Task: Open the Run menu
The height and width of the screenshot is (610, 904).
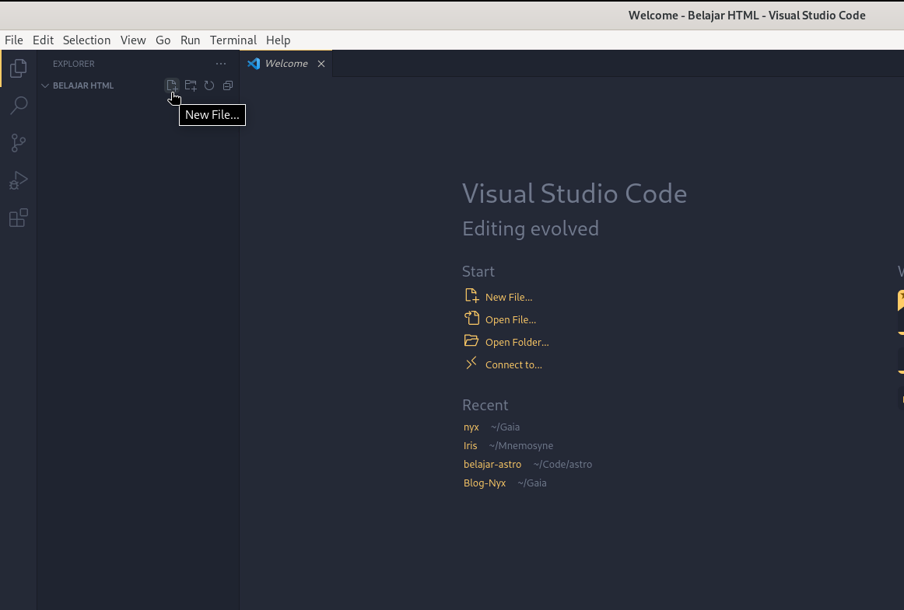Action: [x=191, y=40]
